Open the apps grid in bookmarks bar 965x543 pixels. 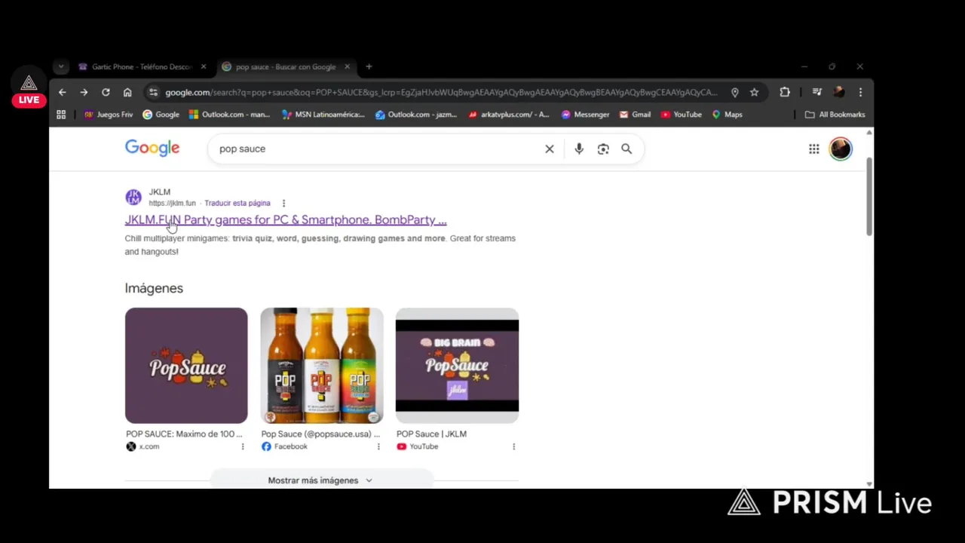[61, 115]
